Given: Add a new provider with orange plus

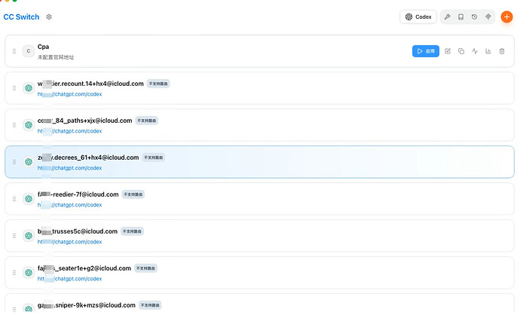Looking at the screenshot, I should tap(506, 17).
